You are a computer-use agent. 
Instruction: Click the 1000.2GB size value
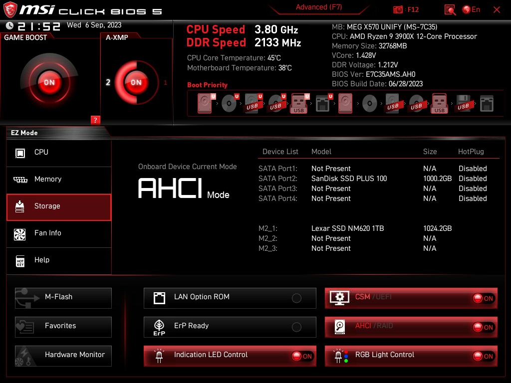[x=437, y=179]
